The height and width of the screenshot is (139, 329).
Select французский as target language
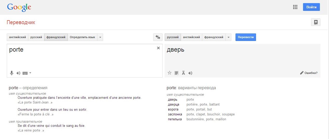point(214,37)
